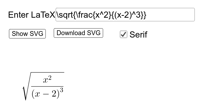The image size is (204, 111).
Task: Click the superscript 2 in rendered numerator
Action: tap(50, 78)
